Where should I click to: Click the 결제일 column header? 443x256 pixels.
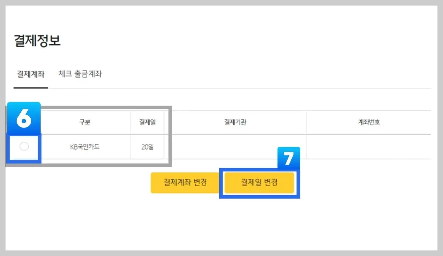pos(147,122)
